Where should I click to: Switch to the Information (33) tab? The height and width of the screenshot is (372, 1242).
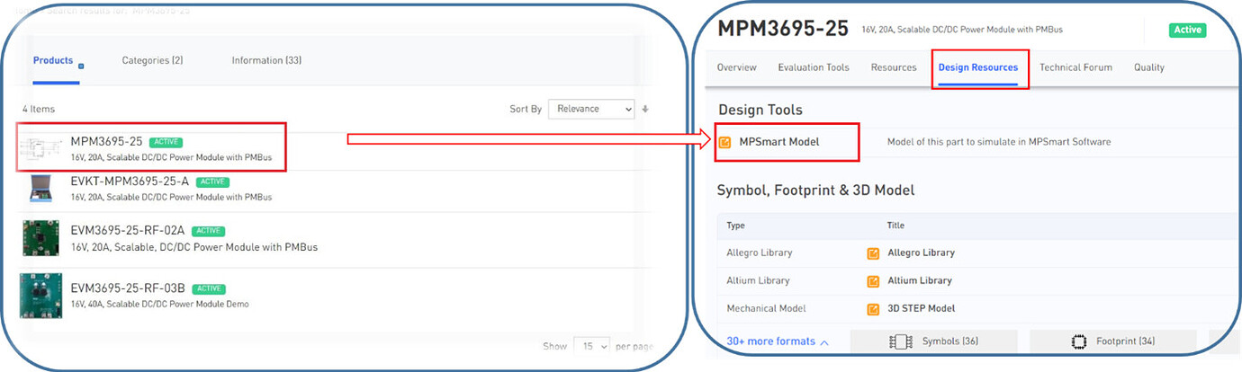[266, 60]
